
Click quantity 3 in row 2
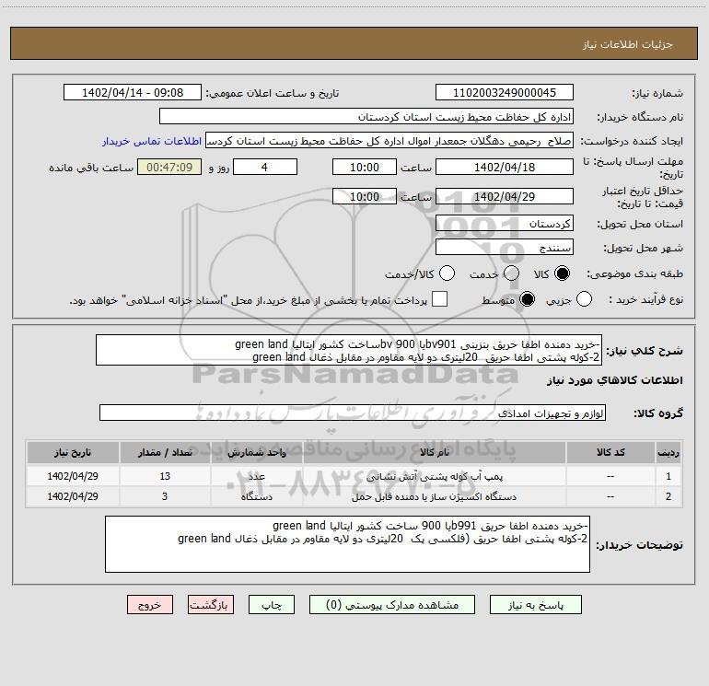(x=165, y=497)
